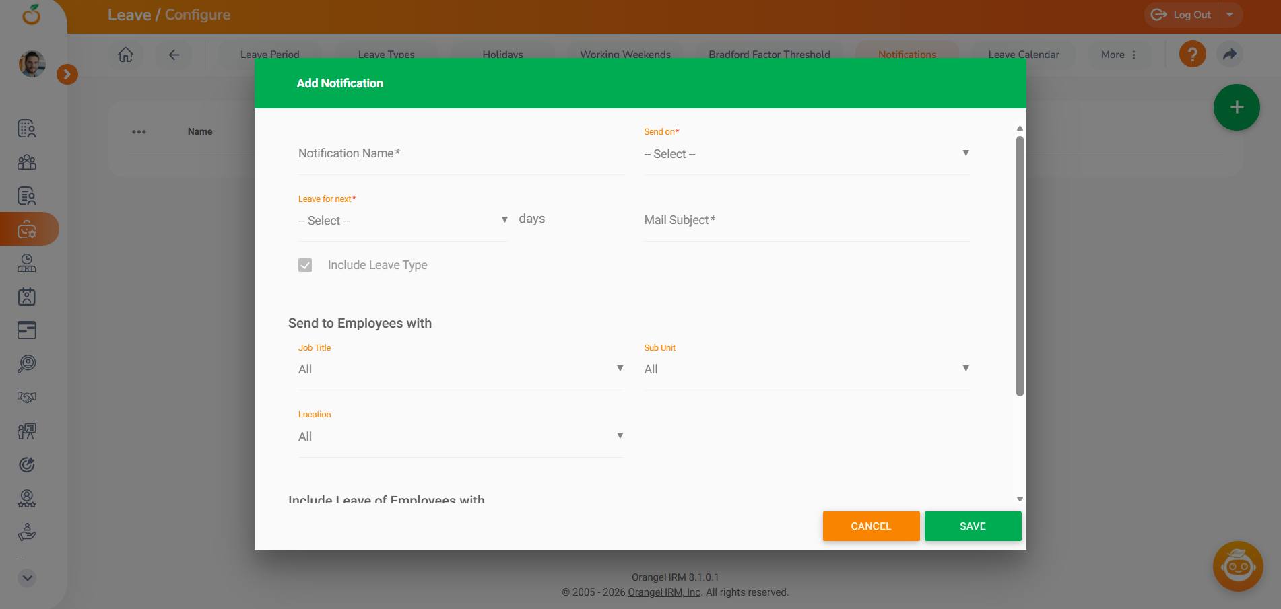Screen dimensions: 1281x609
Task: Switch to the Leave Period tab
Action: pyautogui.click(x=270, y=55)
